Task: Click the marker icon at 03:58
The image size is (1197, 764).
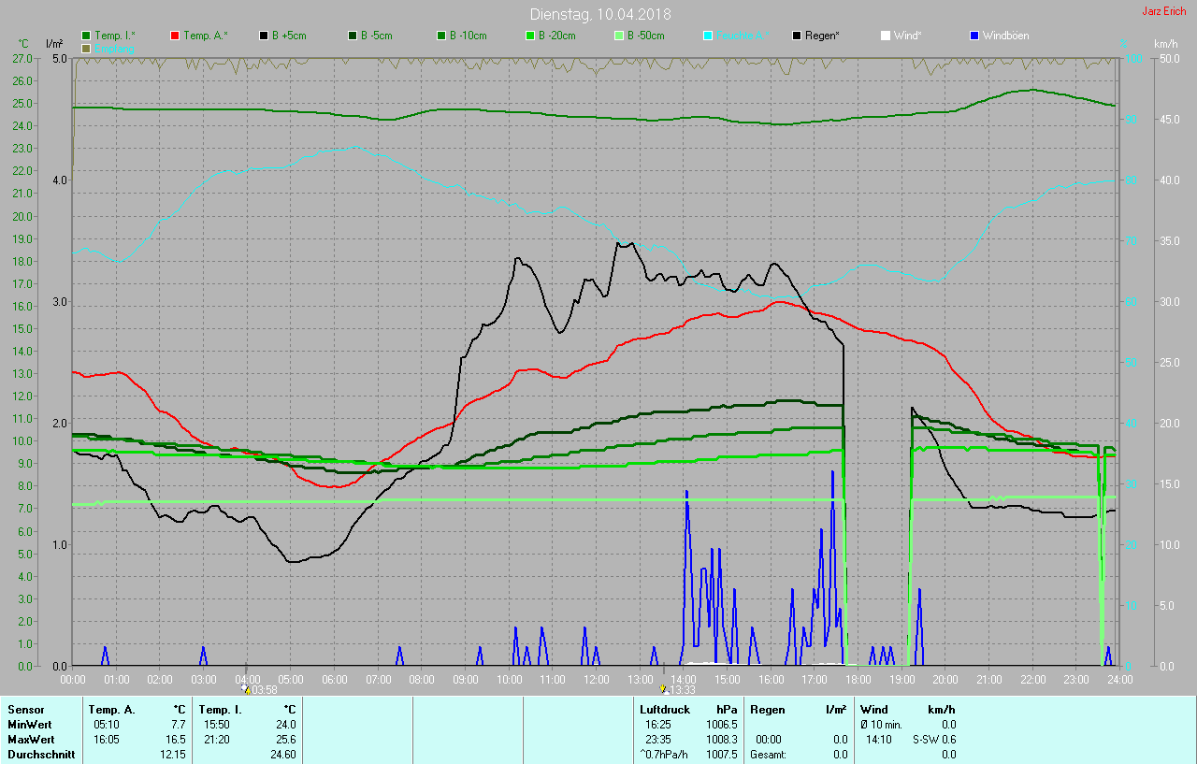Action: pyautogui.click(x=245, y=688)
